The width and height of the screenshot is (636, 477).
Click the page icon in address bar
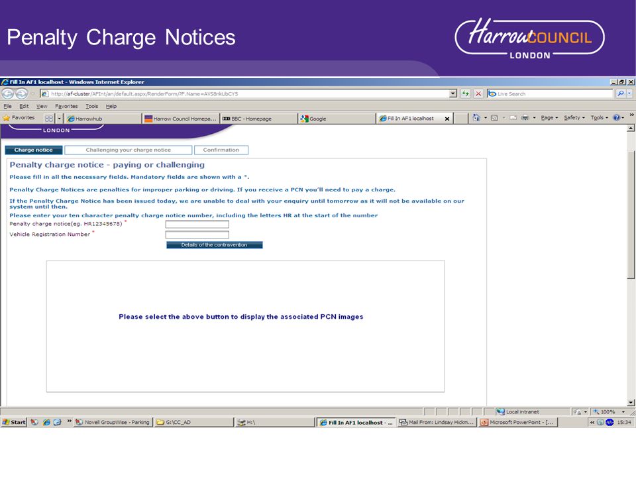point(44,93)
